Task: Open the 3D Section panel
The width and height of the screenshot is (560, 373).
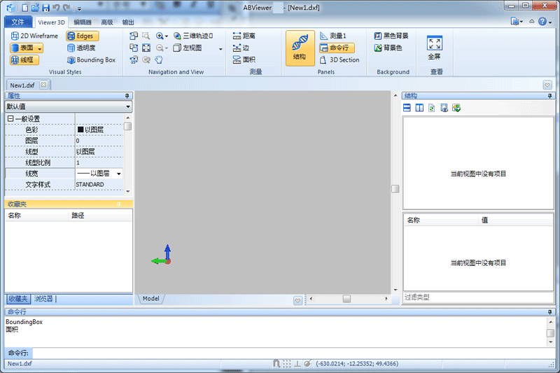Action: [x=339, y=59]
